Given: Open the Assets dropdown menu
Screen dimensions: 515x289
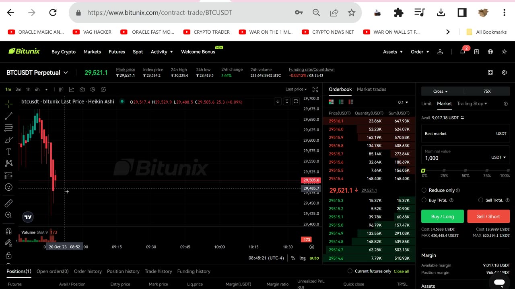Looking at the screenshot, I should (393, 52).
